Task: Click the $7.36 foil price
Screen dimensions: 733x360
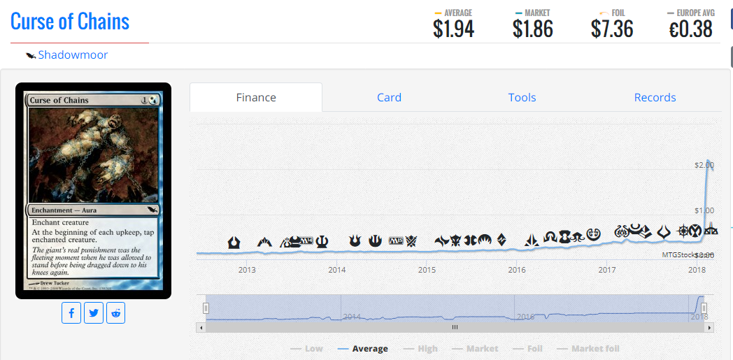Action: tap(612, 29)
